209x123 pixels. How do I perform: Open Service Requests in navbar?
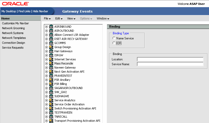pos(13,48)
